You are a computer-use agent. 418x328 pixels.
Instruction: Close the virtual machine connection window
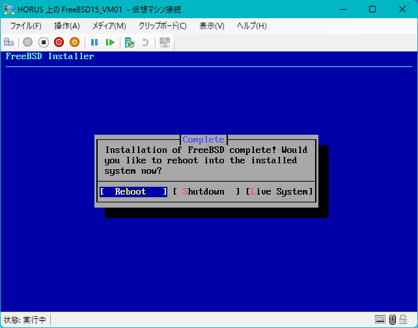pos(402,9)
